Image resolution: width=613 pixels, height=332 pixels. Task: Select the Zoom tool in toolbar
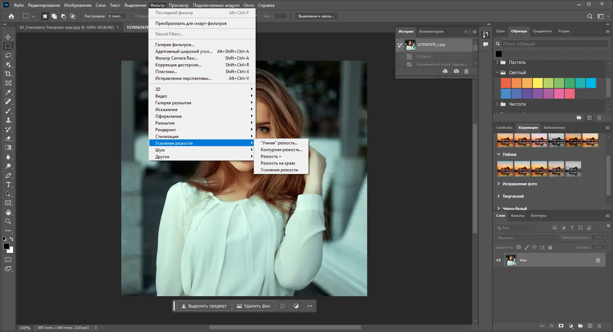click(8, 221)
